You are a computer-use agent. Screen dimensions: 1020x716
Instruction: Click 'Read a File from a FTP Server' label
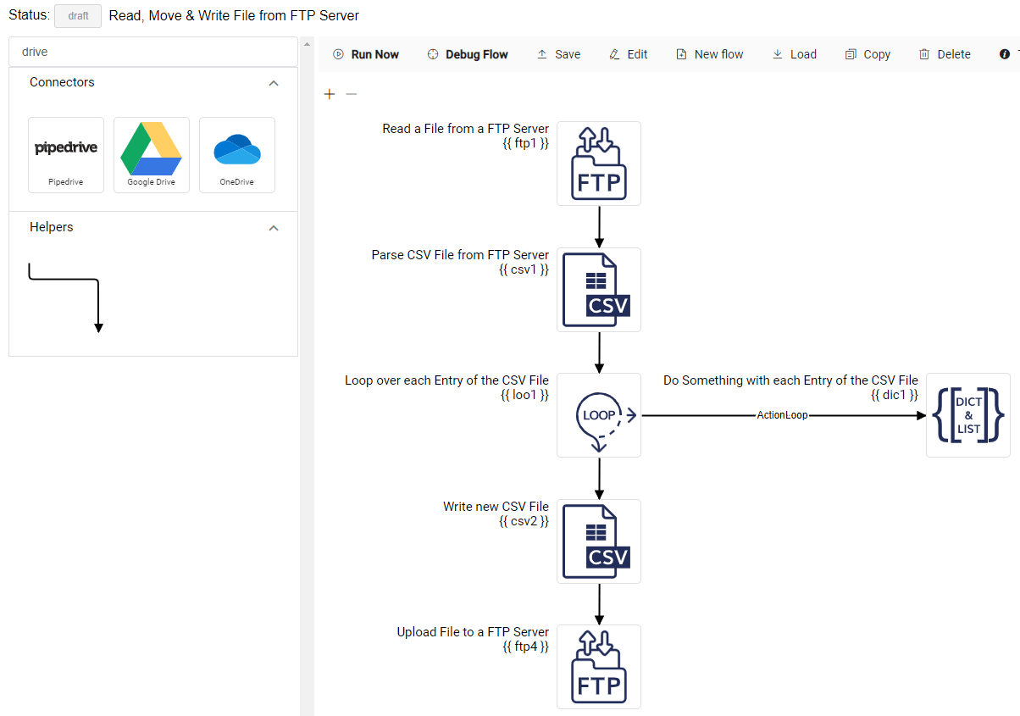coord(466,129)
